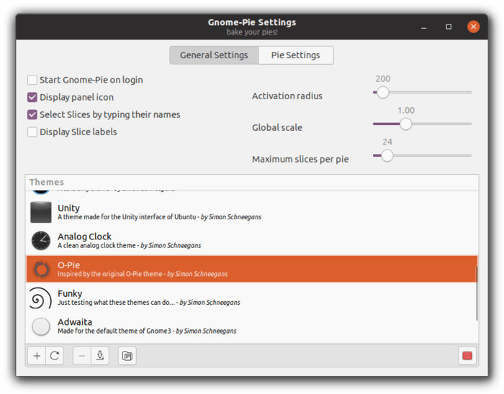Switch to Pie Settings tab

pyautogui.click(x=296, y=55)
